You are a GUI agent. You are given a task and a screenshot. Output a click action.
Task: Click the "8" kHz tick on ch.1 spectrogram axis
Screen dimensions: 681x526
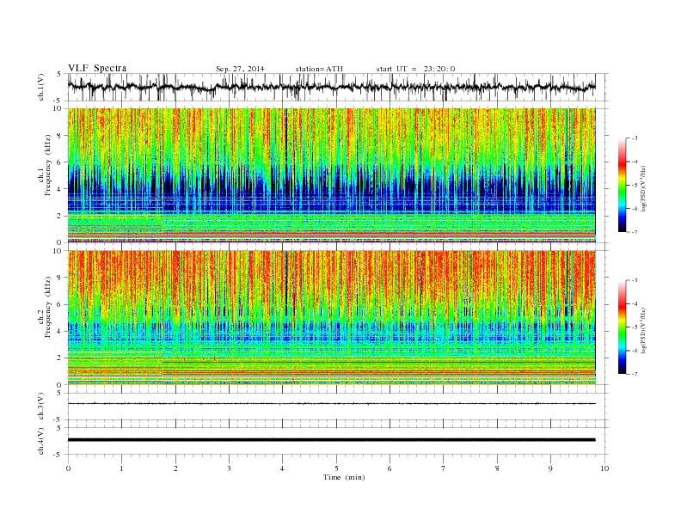pyautogui.click(x=60, y=136)
